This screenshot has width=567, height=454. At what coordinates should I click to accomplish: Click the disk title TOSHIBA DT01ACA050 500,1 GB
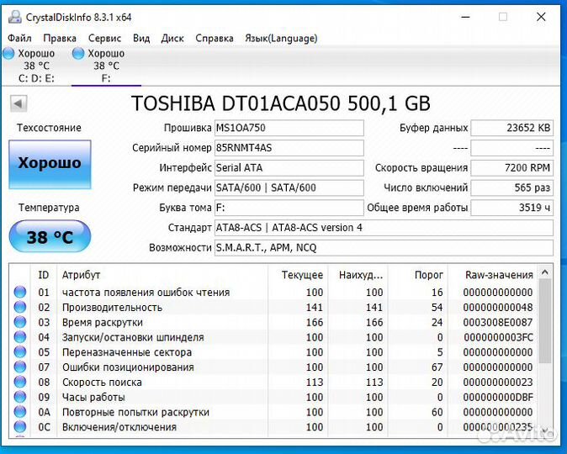(x=281, y=103)
